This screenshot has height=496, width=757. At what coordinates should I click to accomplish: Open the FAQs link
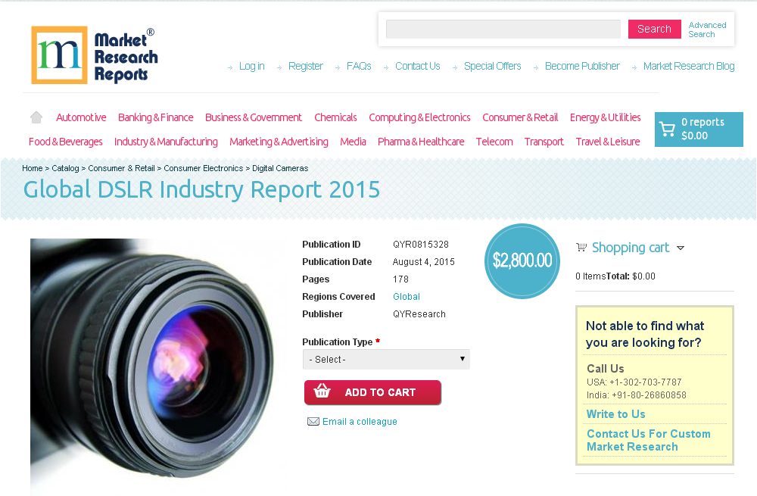(x=359, y=66)
